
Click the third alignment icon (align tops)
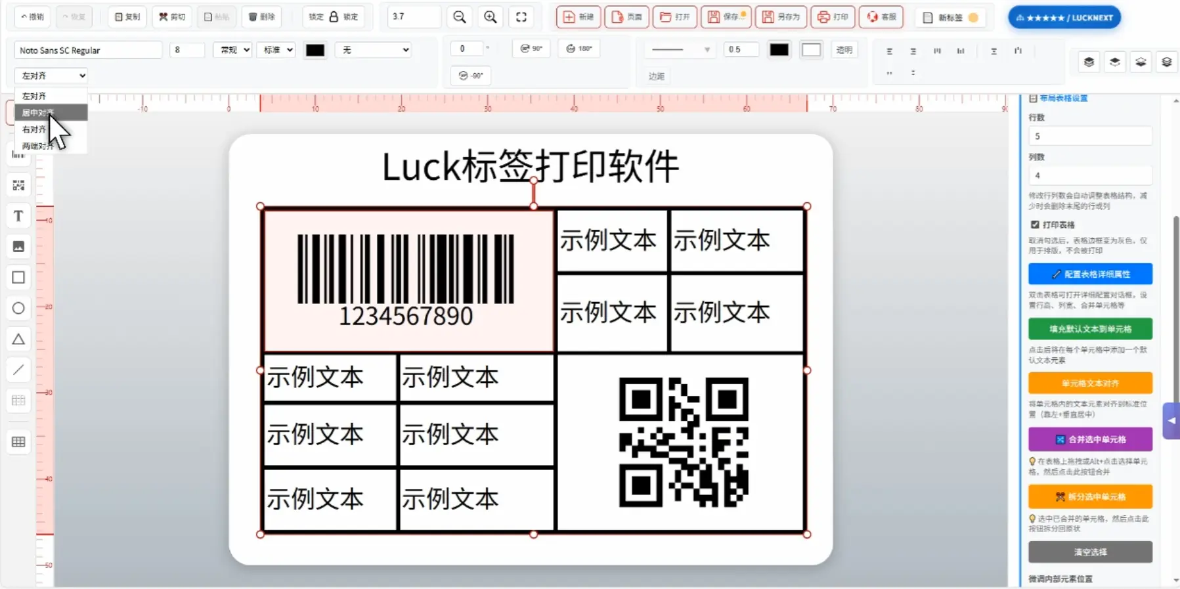click(x=937, y=51)
